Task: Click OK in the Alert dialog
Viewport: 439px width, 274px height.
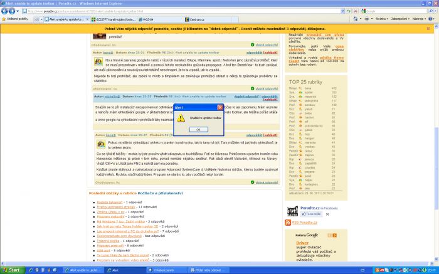Action: tap(198, 130)
